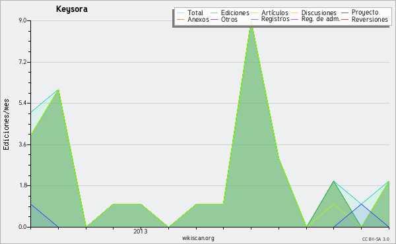Viewport: 396px width, 244px height.
Task: Select the Artículos legend entry
Action: click(270, 13)
